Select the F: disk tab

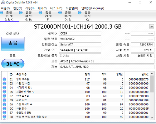[48, 16]
